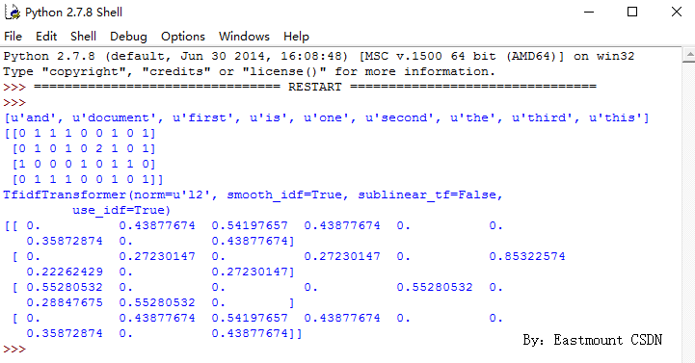This screenshot has width=695, height=363.
Task: Click the Python 2.7.8 version header line
Action: pyautogui.click(x=319, y=56)
